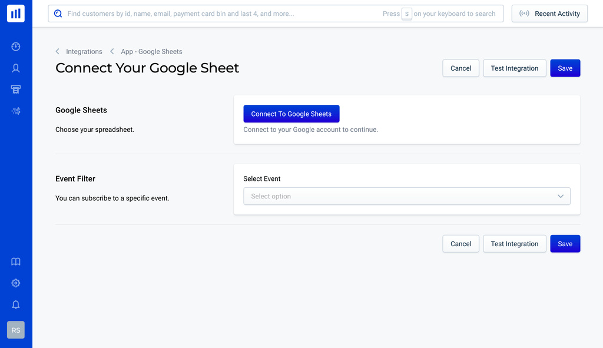Open the dashboard gauge icon in sidebar
Screen dimensions: 603x348
pos(16,47)
